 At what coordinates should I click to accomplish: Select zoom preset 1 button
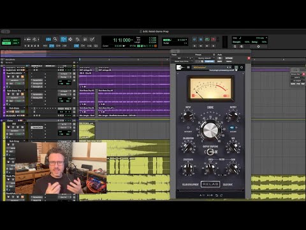[25, 46]
